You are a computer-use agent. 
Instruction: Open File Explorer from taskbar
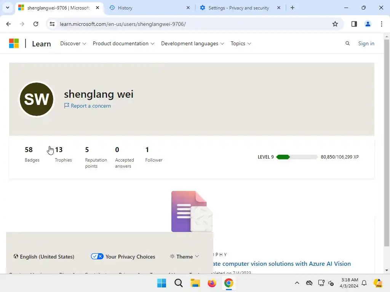pyautogui.click(x=195, y=283)
